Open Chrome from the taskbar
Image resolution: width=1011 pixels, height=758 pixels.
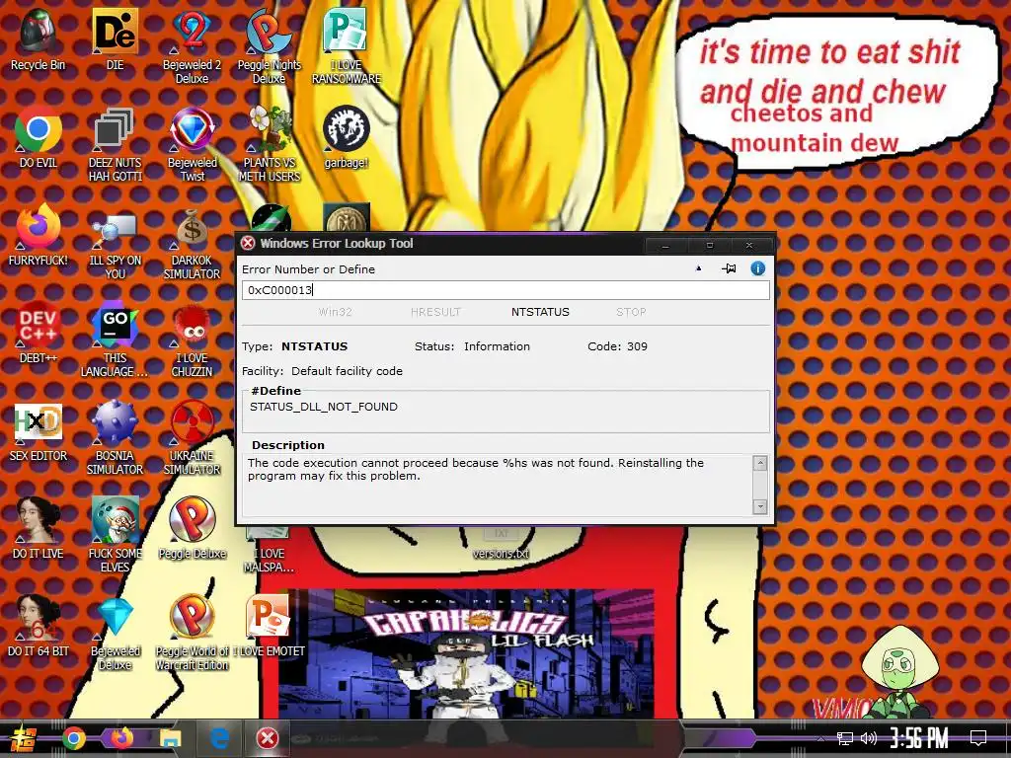pos(74,738)
